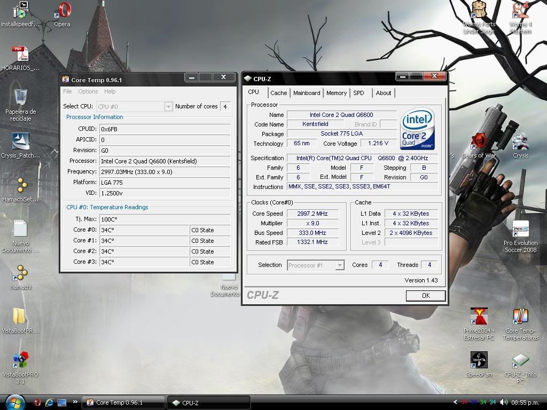Close the CPU-Z window
Image resolution: width=547 pixels, height=410 pixels.
point(434,76)
